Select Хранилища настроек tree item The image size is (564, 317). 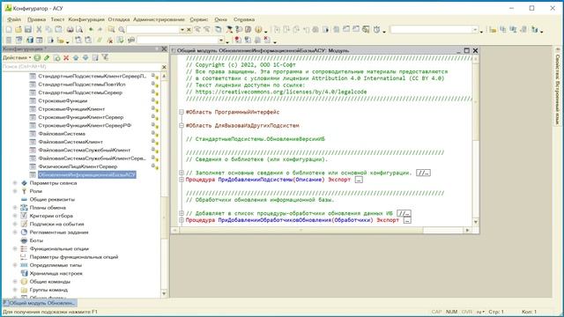(x=56, y=274)
